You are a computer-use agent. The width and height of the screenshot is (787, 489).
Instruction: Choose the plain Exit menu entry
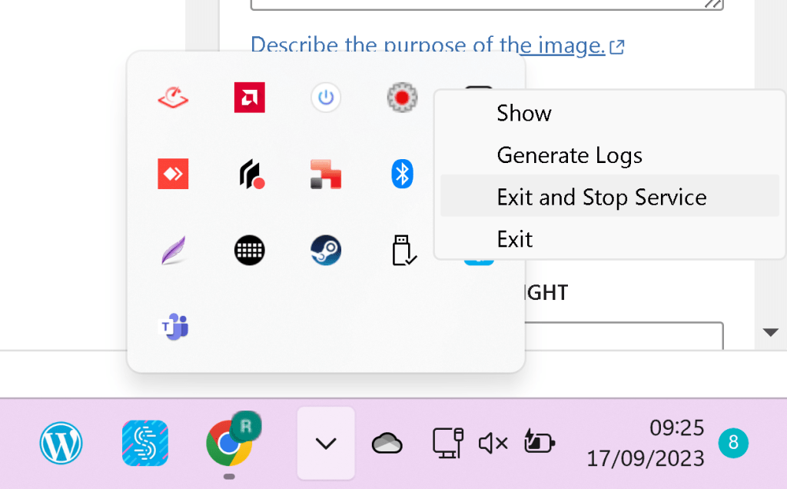[x=609, y=239]
